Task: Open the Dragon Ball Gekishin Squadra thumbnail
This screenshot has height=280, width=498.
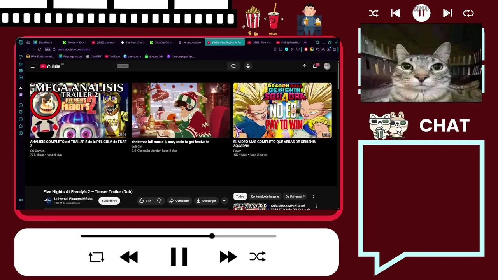Action: (282, 110)
